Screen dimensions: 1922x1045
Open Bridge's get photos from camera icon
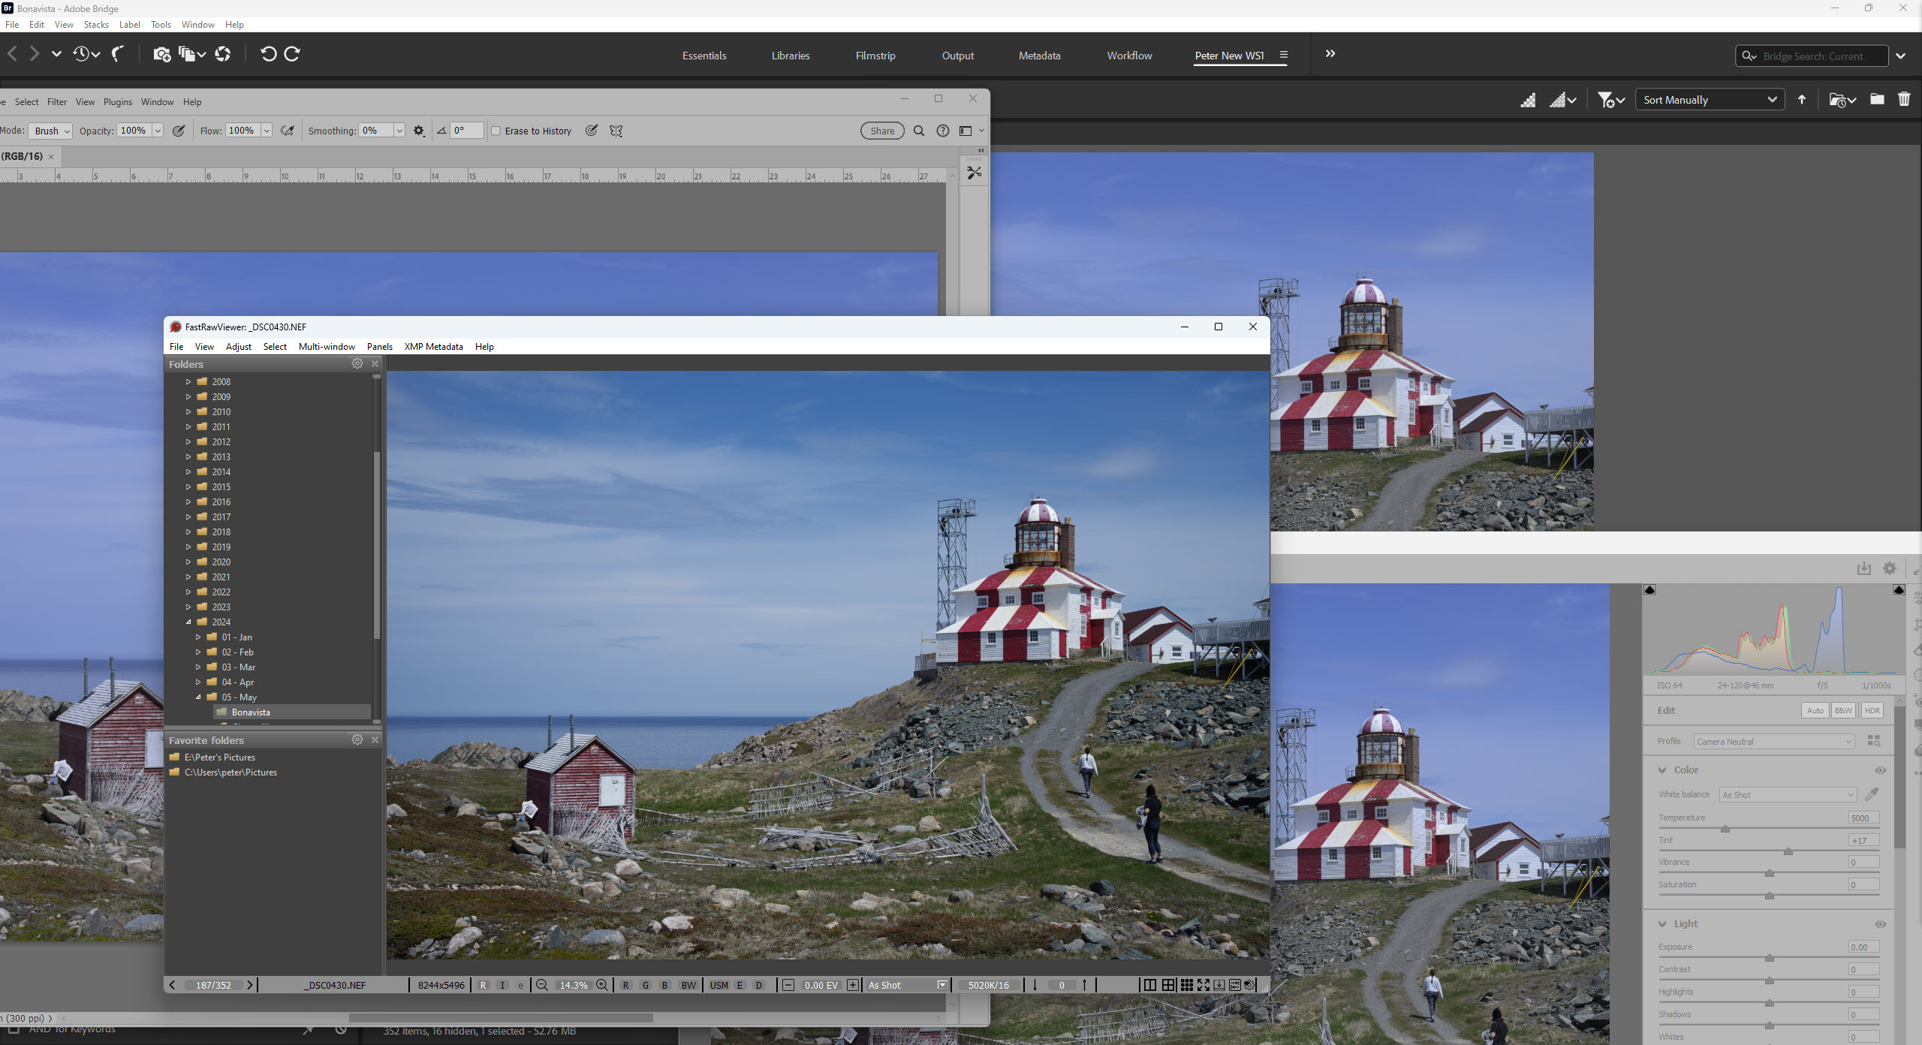[x=161, y=54]
